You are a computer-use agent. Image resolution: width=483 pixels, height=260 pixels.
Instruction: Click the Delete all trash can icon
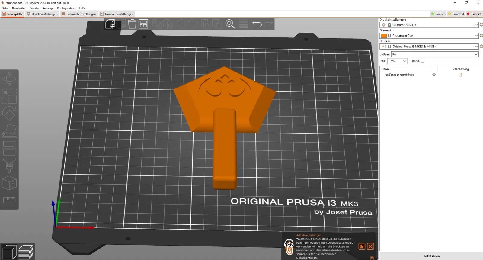(132, 24)
